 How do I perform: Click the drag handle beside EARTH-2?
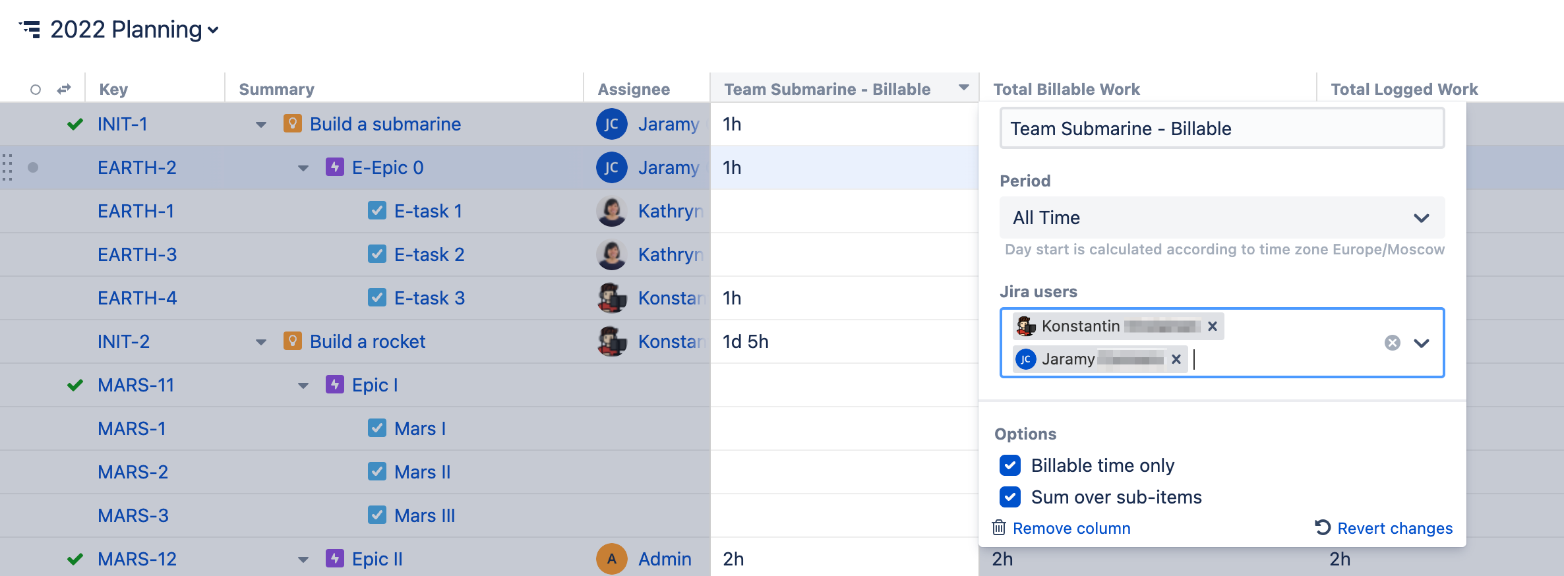(x=8, y=167)
